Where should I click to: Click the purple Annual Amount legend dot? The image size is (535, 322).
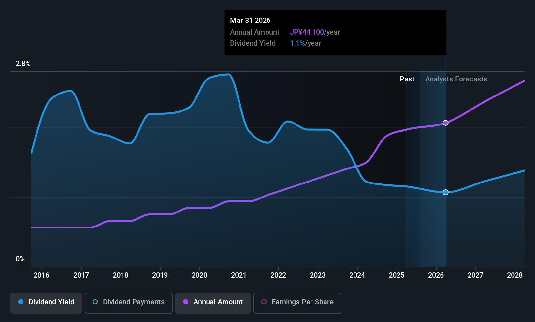tap(186, 302)
